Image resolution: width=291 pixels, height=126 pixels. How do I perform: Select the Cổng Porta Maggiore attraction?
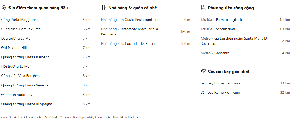[18, 20]
